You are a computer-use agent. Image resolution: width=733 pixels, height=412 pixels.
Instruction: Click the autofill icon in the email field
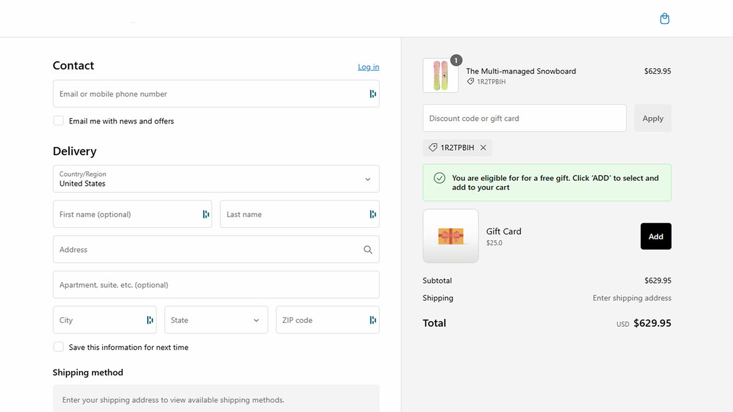[x=373, y=94]
